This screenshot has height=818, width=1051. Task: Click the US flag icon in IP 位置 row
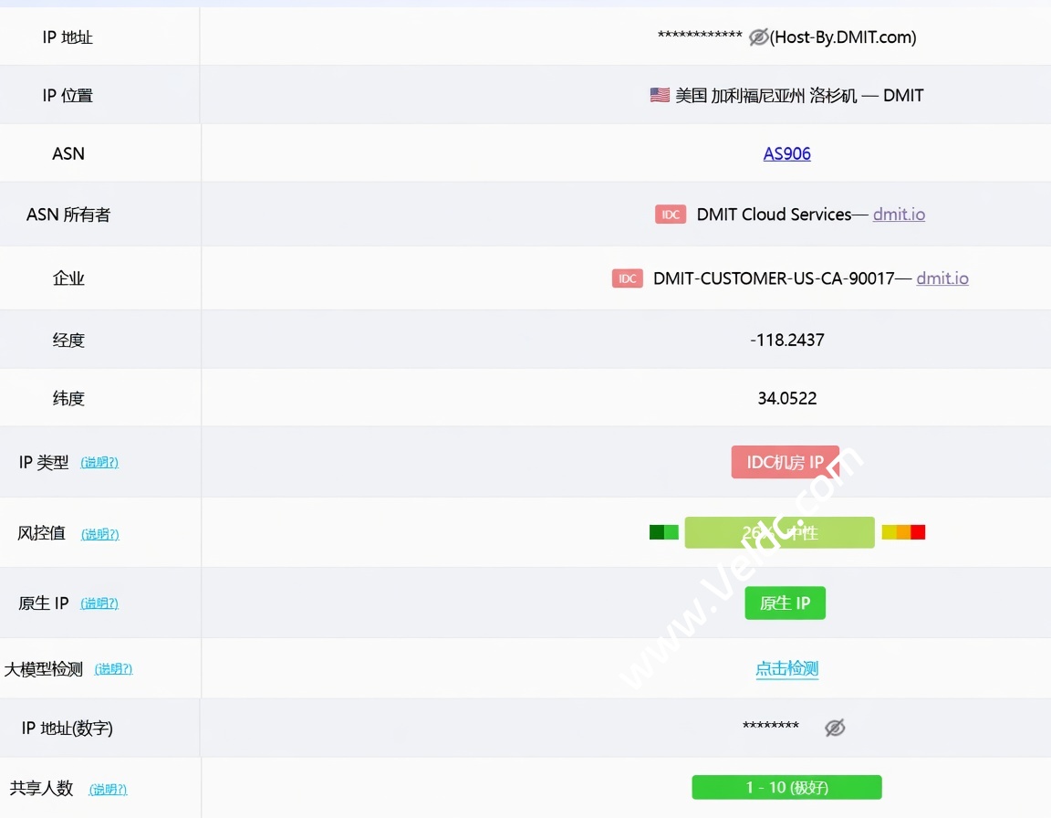coord(660,95)
